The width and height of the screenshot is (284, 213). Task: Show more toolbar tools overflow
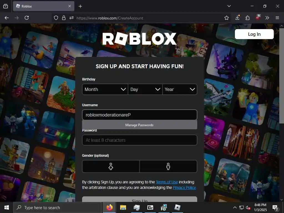267,18
